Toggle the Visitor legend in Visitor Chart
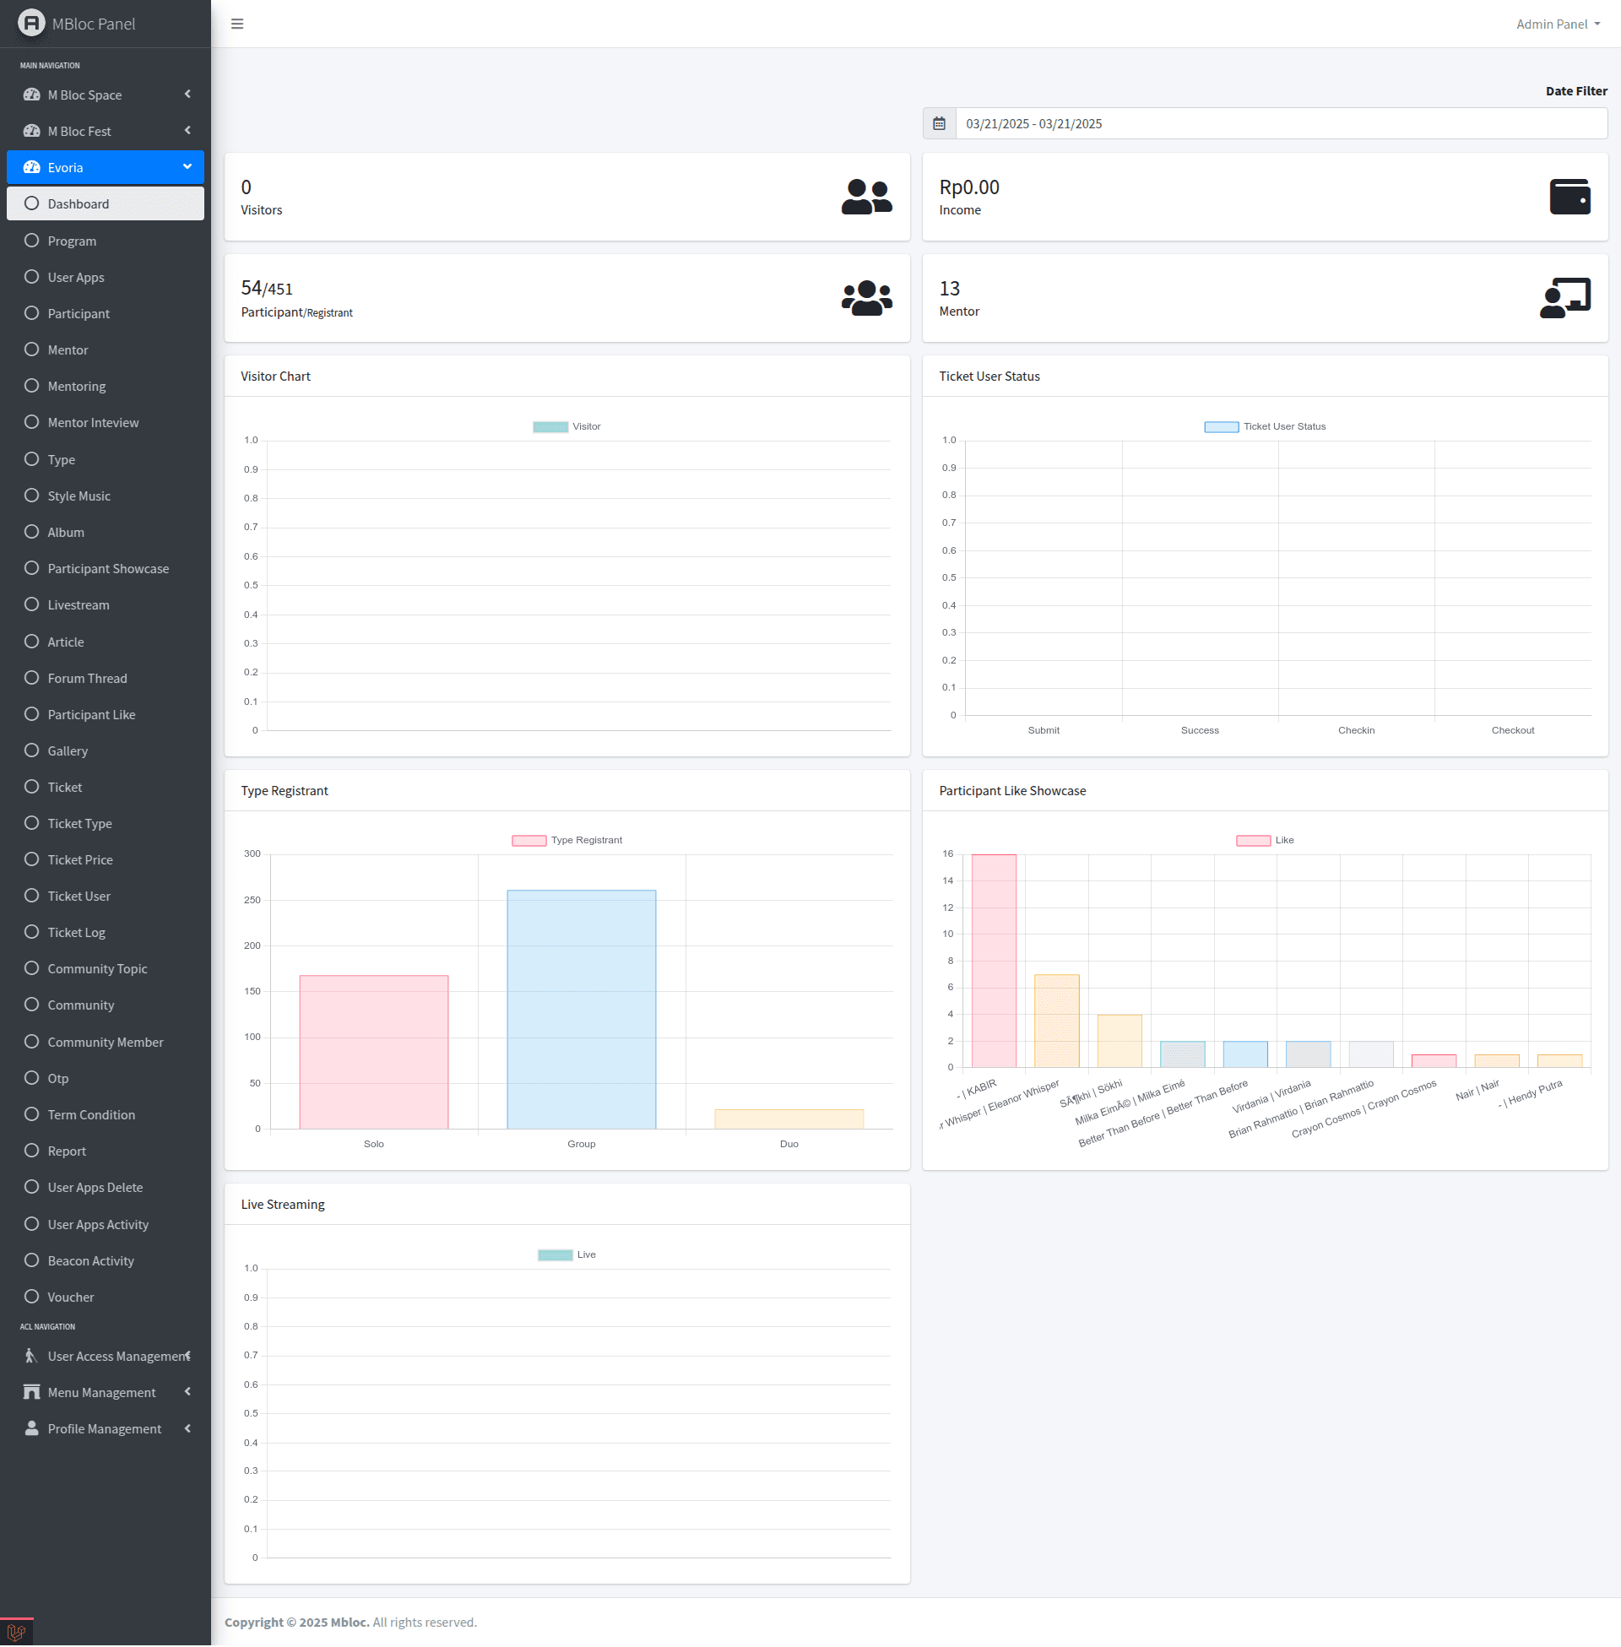1621x1647 pixels. tap(567, 426)
